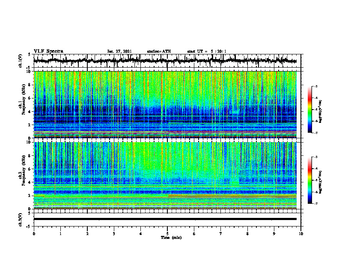Click the "3" tick on the Time axis
The width and height of the screenshot is (339, 262).
click(114, 234)
